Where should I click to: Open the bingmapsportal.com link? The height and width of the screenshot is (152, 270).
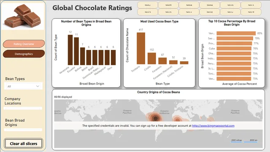[x=213, y=126]
